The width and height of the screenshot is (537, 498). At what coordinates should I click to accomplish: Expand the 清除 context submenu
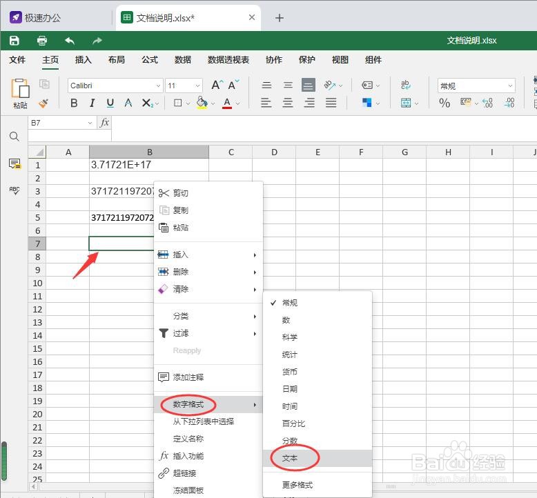(x=208, y=289)
